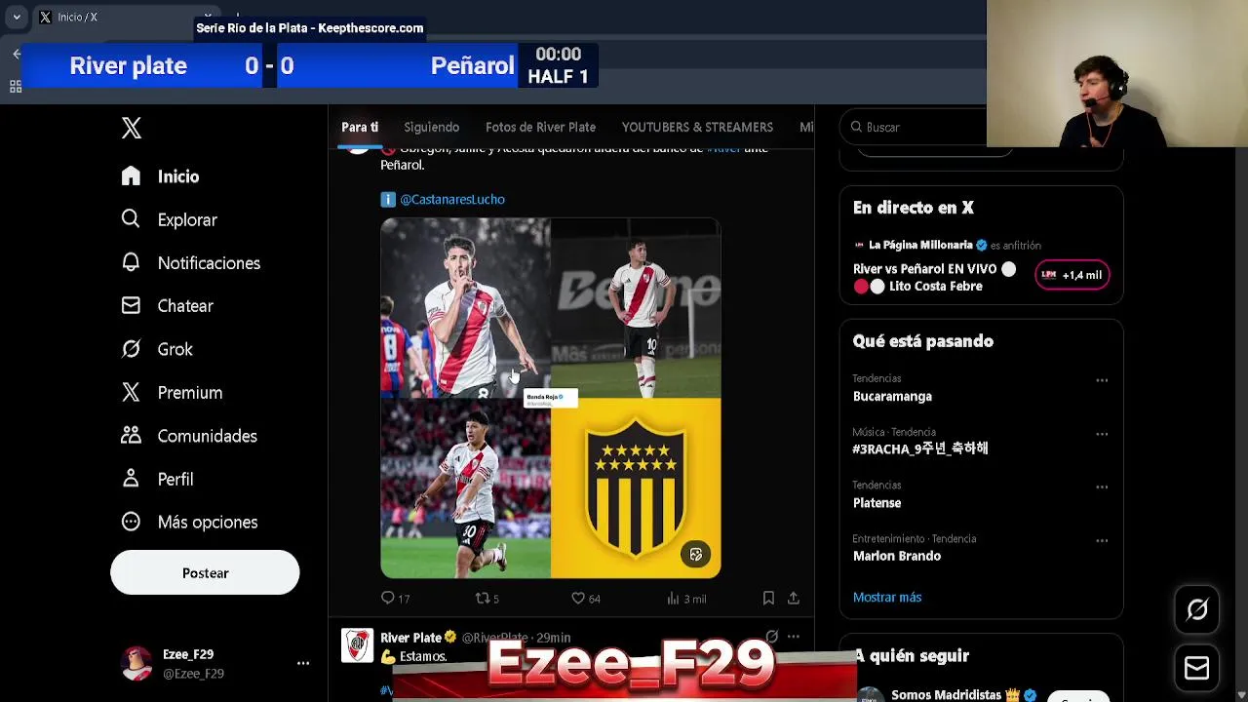Open Grok icon in sidebar
Image resolution: width=1248 pixels, height=702 pixels.
pos(131,349)
